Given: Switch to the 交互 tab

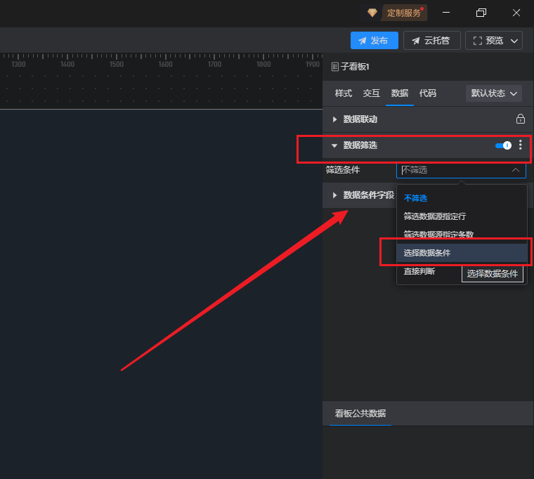Looking at the screenshot, I should [x=372, y=93].
